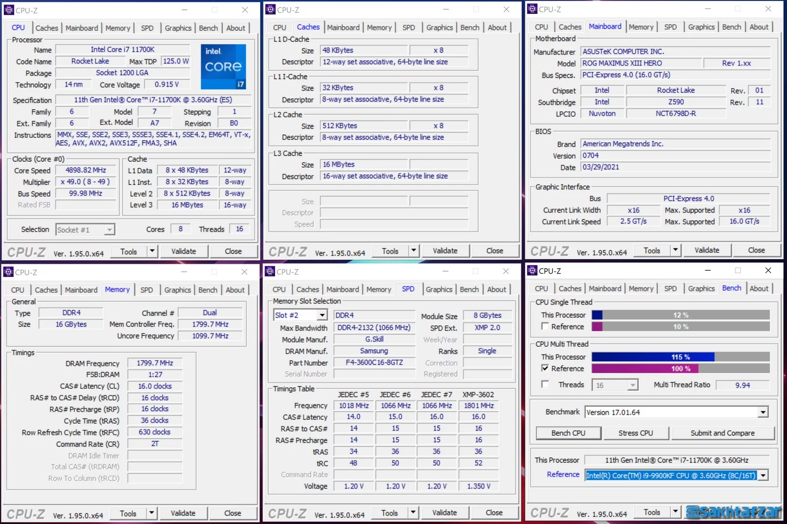
Task: Click Close button in the SPD tab window
Action: (x=494, y=513)
